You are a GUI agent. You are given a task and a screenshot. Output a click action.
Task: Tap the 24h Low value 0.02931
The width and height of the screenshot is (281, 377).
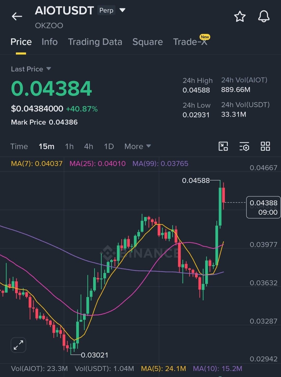click(x=196, y=115)
